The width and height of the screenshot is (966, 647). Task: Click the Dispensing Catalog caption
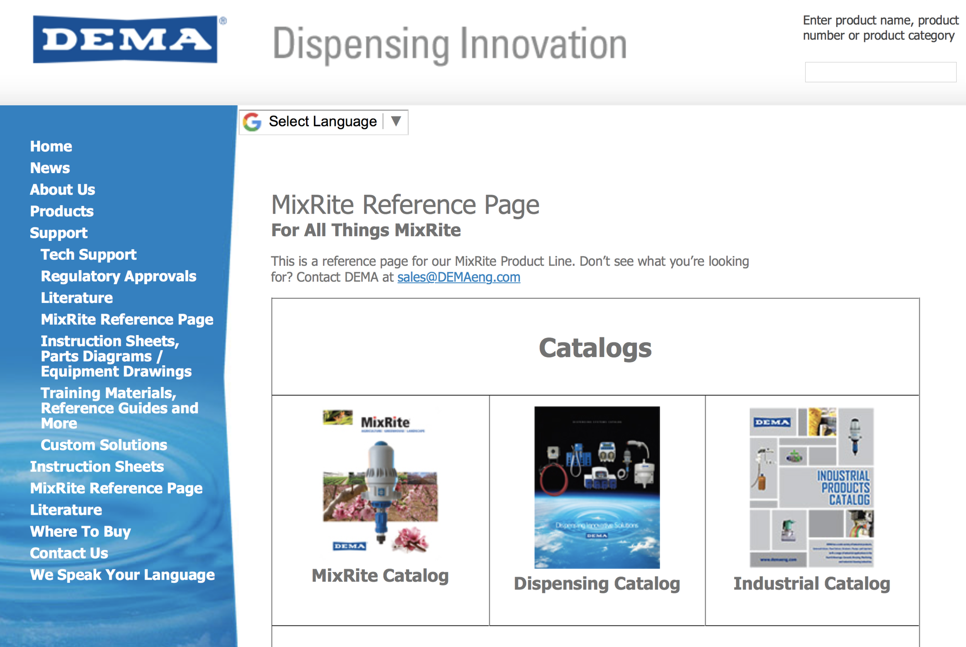pyautogui.click(x=597, y=584)
